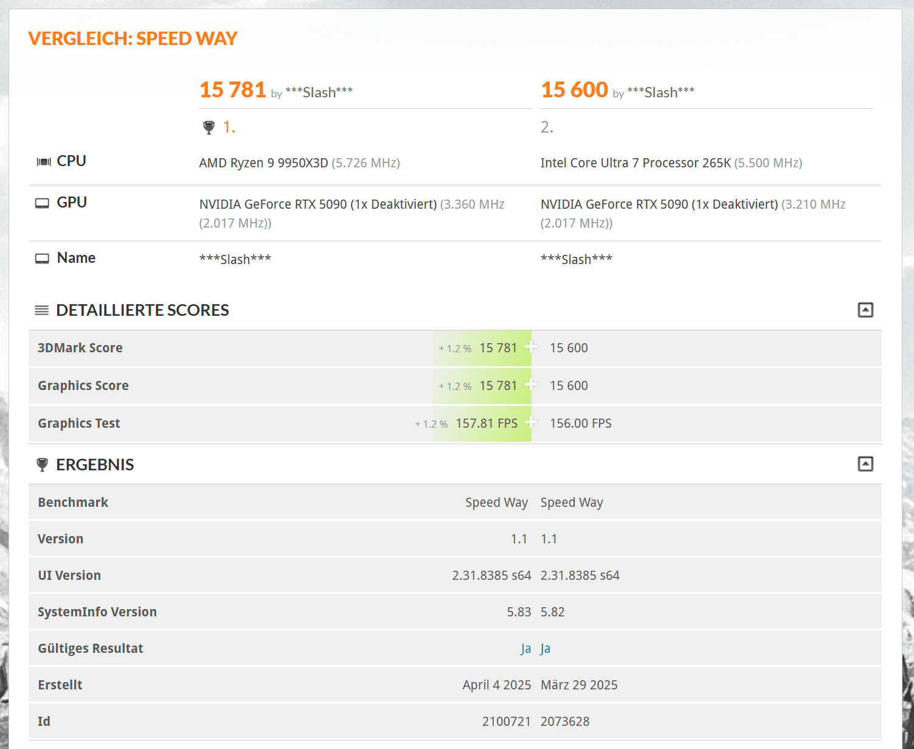Image resolution: width=914 pixels, height=749 pixels.
Task: Click the GPU monitor icon
Action: coord(42,203)
